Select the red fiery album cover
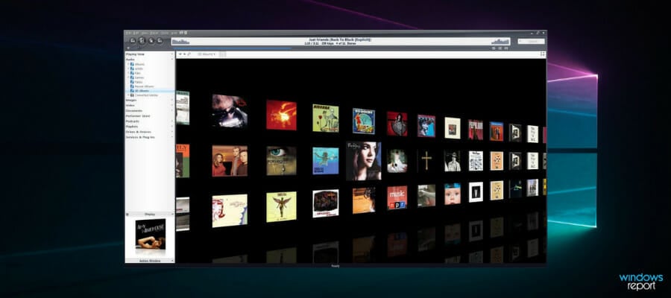 (281, 115)
